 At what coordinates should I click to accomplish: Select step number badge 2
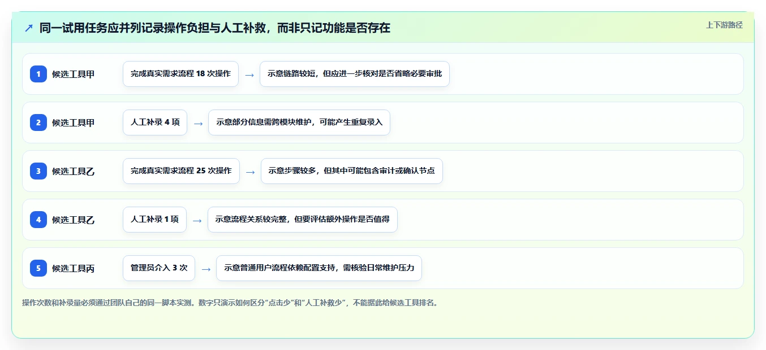tap(38, 123)
